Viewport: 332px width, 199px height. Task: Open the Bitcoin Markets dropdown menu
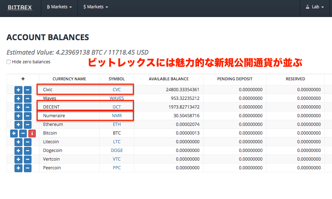click(x=59, y=7)
